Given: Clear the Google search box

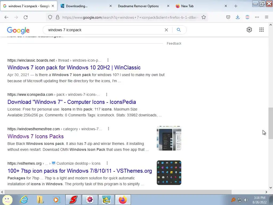Looking at the screenshot, I should 166,30.
